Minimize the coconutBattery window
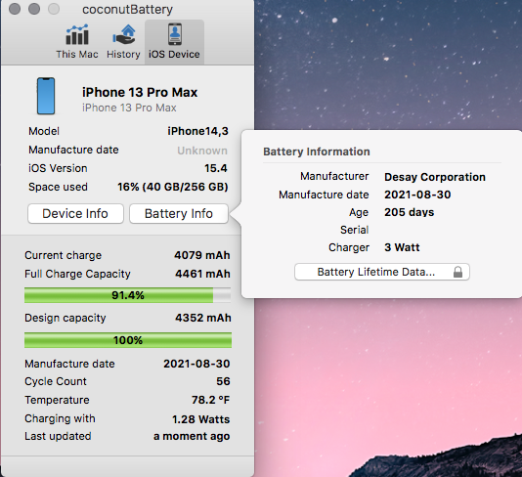Viewport: 522px width, 477px height. tap(34, 9)
